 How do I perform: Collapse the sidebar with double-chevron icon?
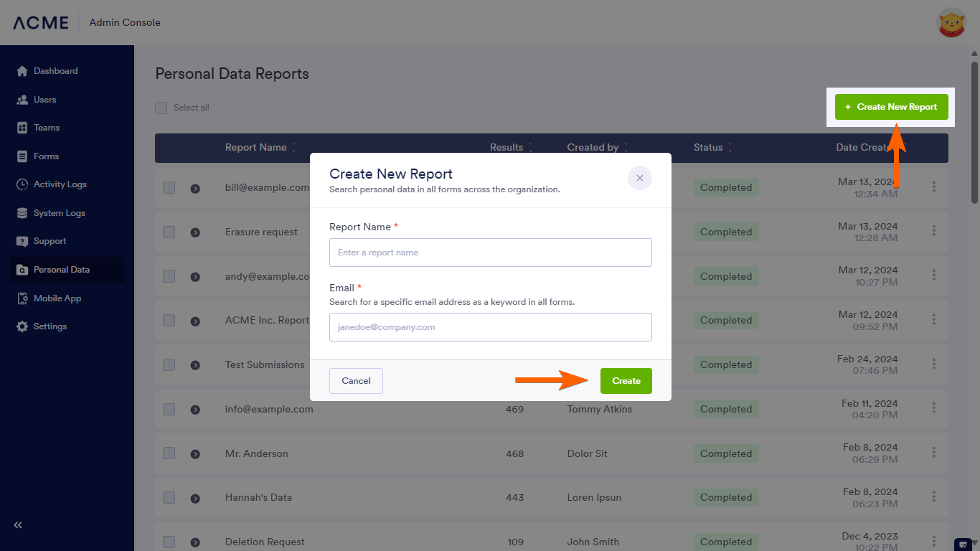click(18, 525)
